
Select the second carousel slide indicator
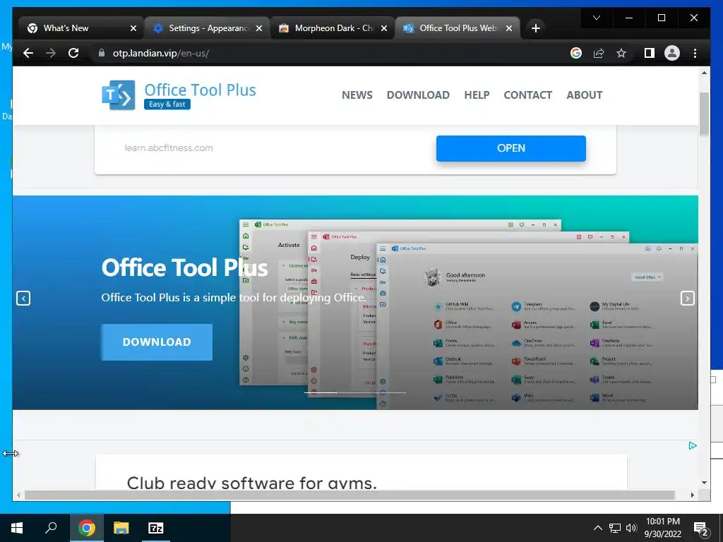[355, 392]
